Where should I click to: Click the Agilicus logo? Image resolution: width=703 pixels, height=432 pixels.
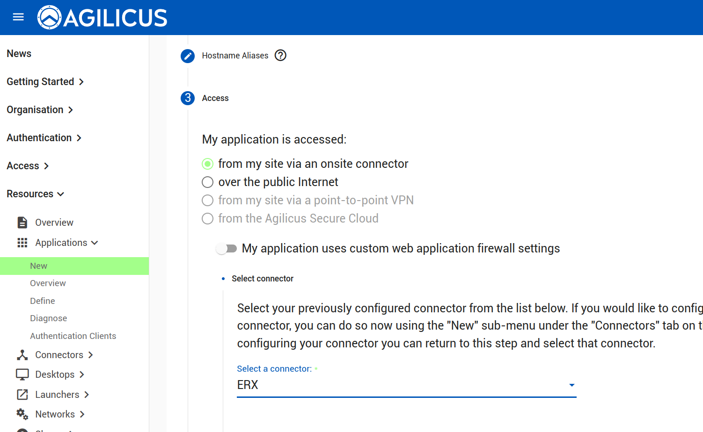102,18
